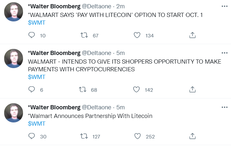
Task: Open $WMT cashtag in the partnership tweet
Action: point(36,123)
